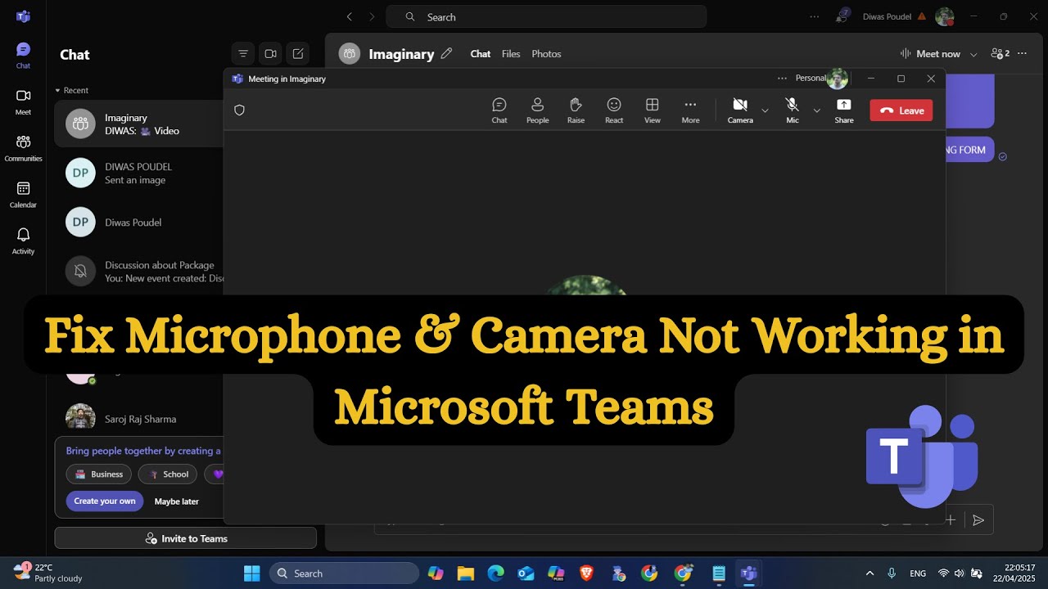Open Microsoft Edge from taskbar
The image size is (1048, 589).
tap(496, 573)
